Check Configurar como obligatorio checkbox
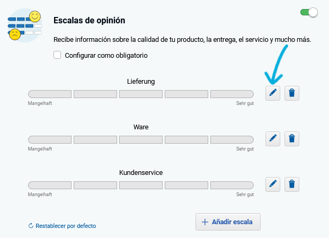329x238 pixels. point(57,55)
